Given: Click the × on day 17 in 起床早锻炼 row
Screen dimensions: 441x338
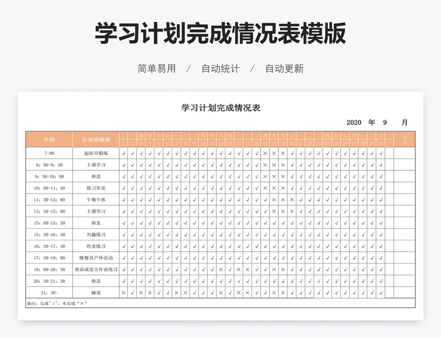Looking at the screenshot, I should [x=265, y=153].
